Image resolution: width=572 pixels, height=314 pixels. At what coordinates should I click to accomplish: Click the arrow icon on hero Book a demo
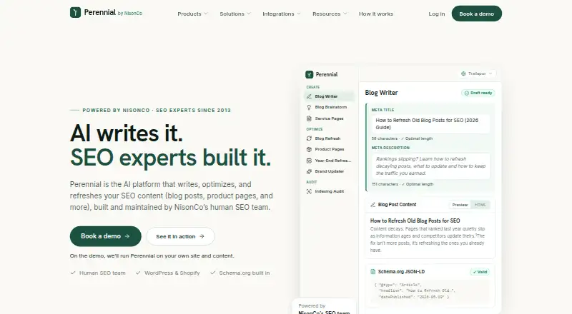pyautogui.click(x=127, y=236)
